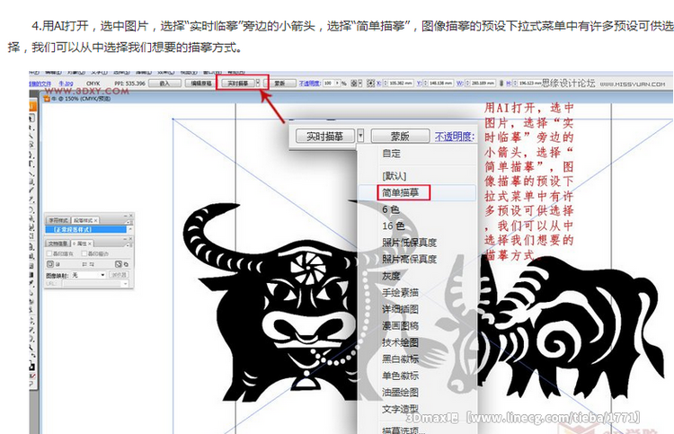The width and height of the screenshot is (674, 434).
Task: Open the paragraph styles panel flyout menu
Action: coord(129,222)
